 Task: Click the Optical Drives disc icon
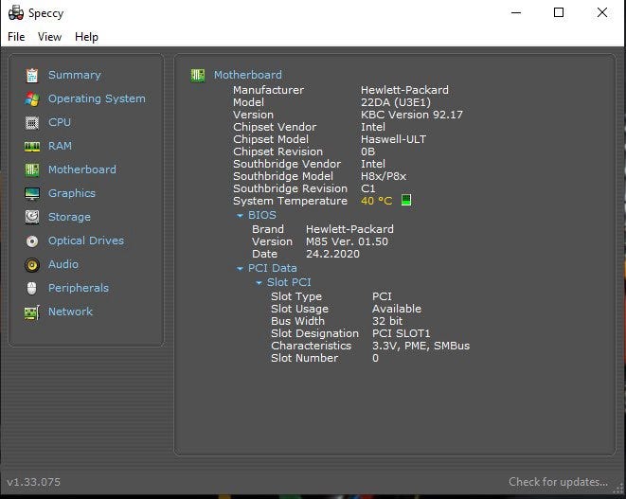coord(32,241)
